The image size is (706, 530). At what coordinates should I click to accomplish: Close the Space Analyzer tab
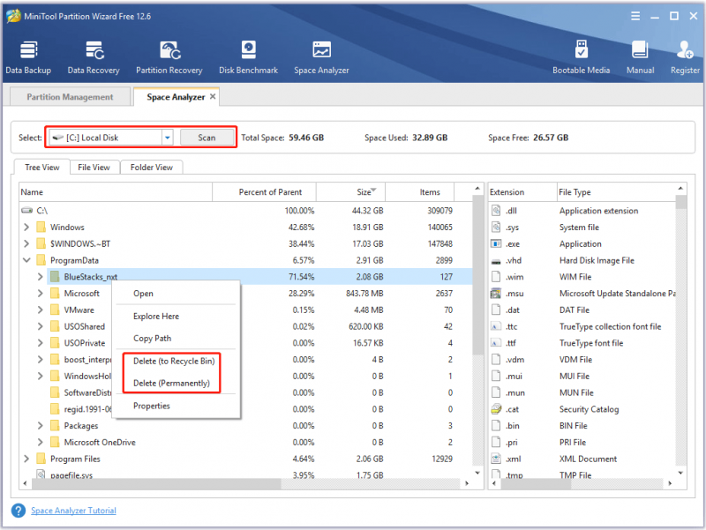[x=213, y=96]
